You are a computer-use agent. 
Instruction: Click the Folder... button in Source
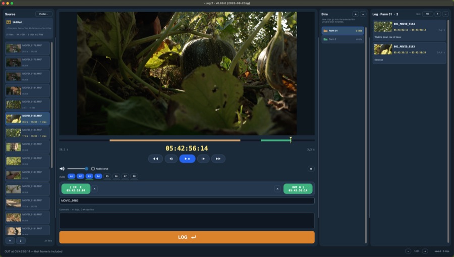pyautogui.click(x=44, y=14)
